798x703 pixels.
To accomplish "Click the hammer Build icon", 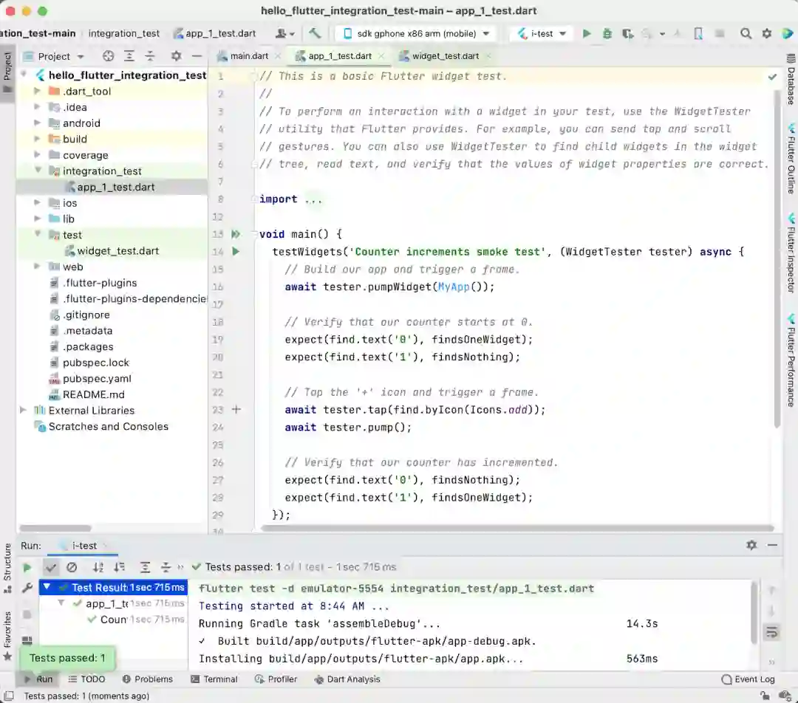I will pyautogui.click(x=316, y=33).
